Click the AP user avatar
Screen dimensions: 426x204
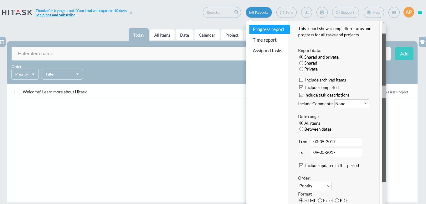click(x=409, y=12)
